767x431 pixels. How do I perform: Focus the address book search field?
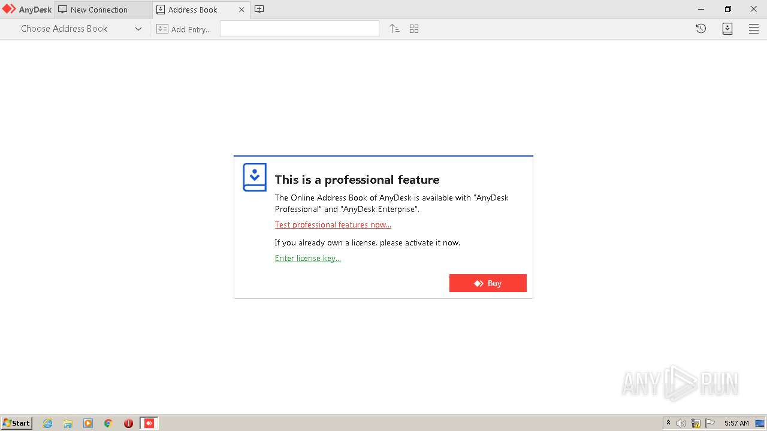click(300, 29)
